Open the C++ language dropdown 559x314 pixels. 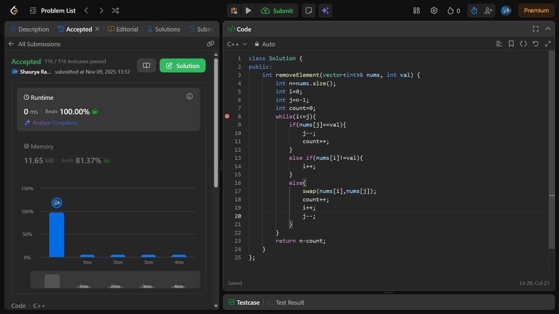pos(237,44)
